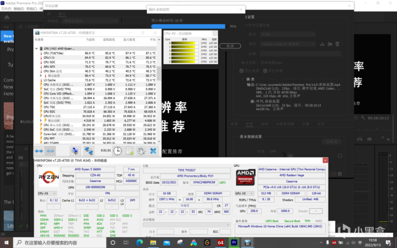This screenshot has height=248, width=397.
Task: Open the 编辑(E) menu in Premiere Pro
Action: click(19, 9)
